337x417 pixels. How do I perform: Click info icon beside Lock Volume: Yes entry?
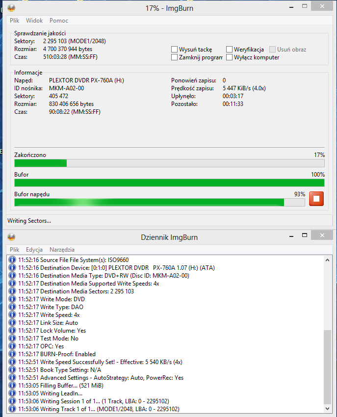pos(12,330)
